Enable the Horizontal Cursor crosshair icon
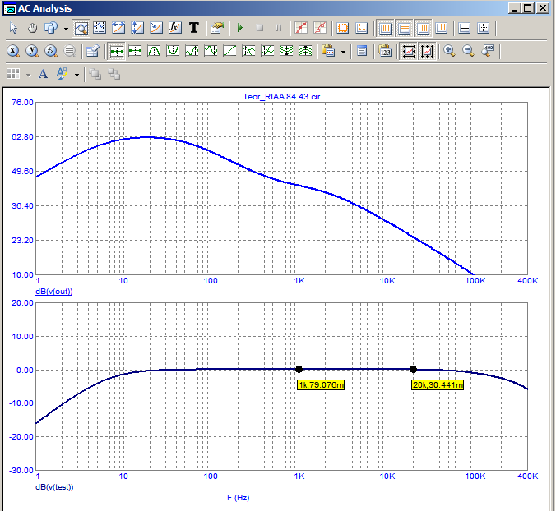The image size is (556, 511). point(484,28)
